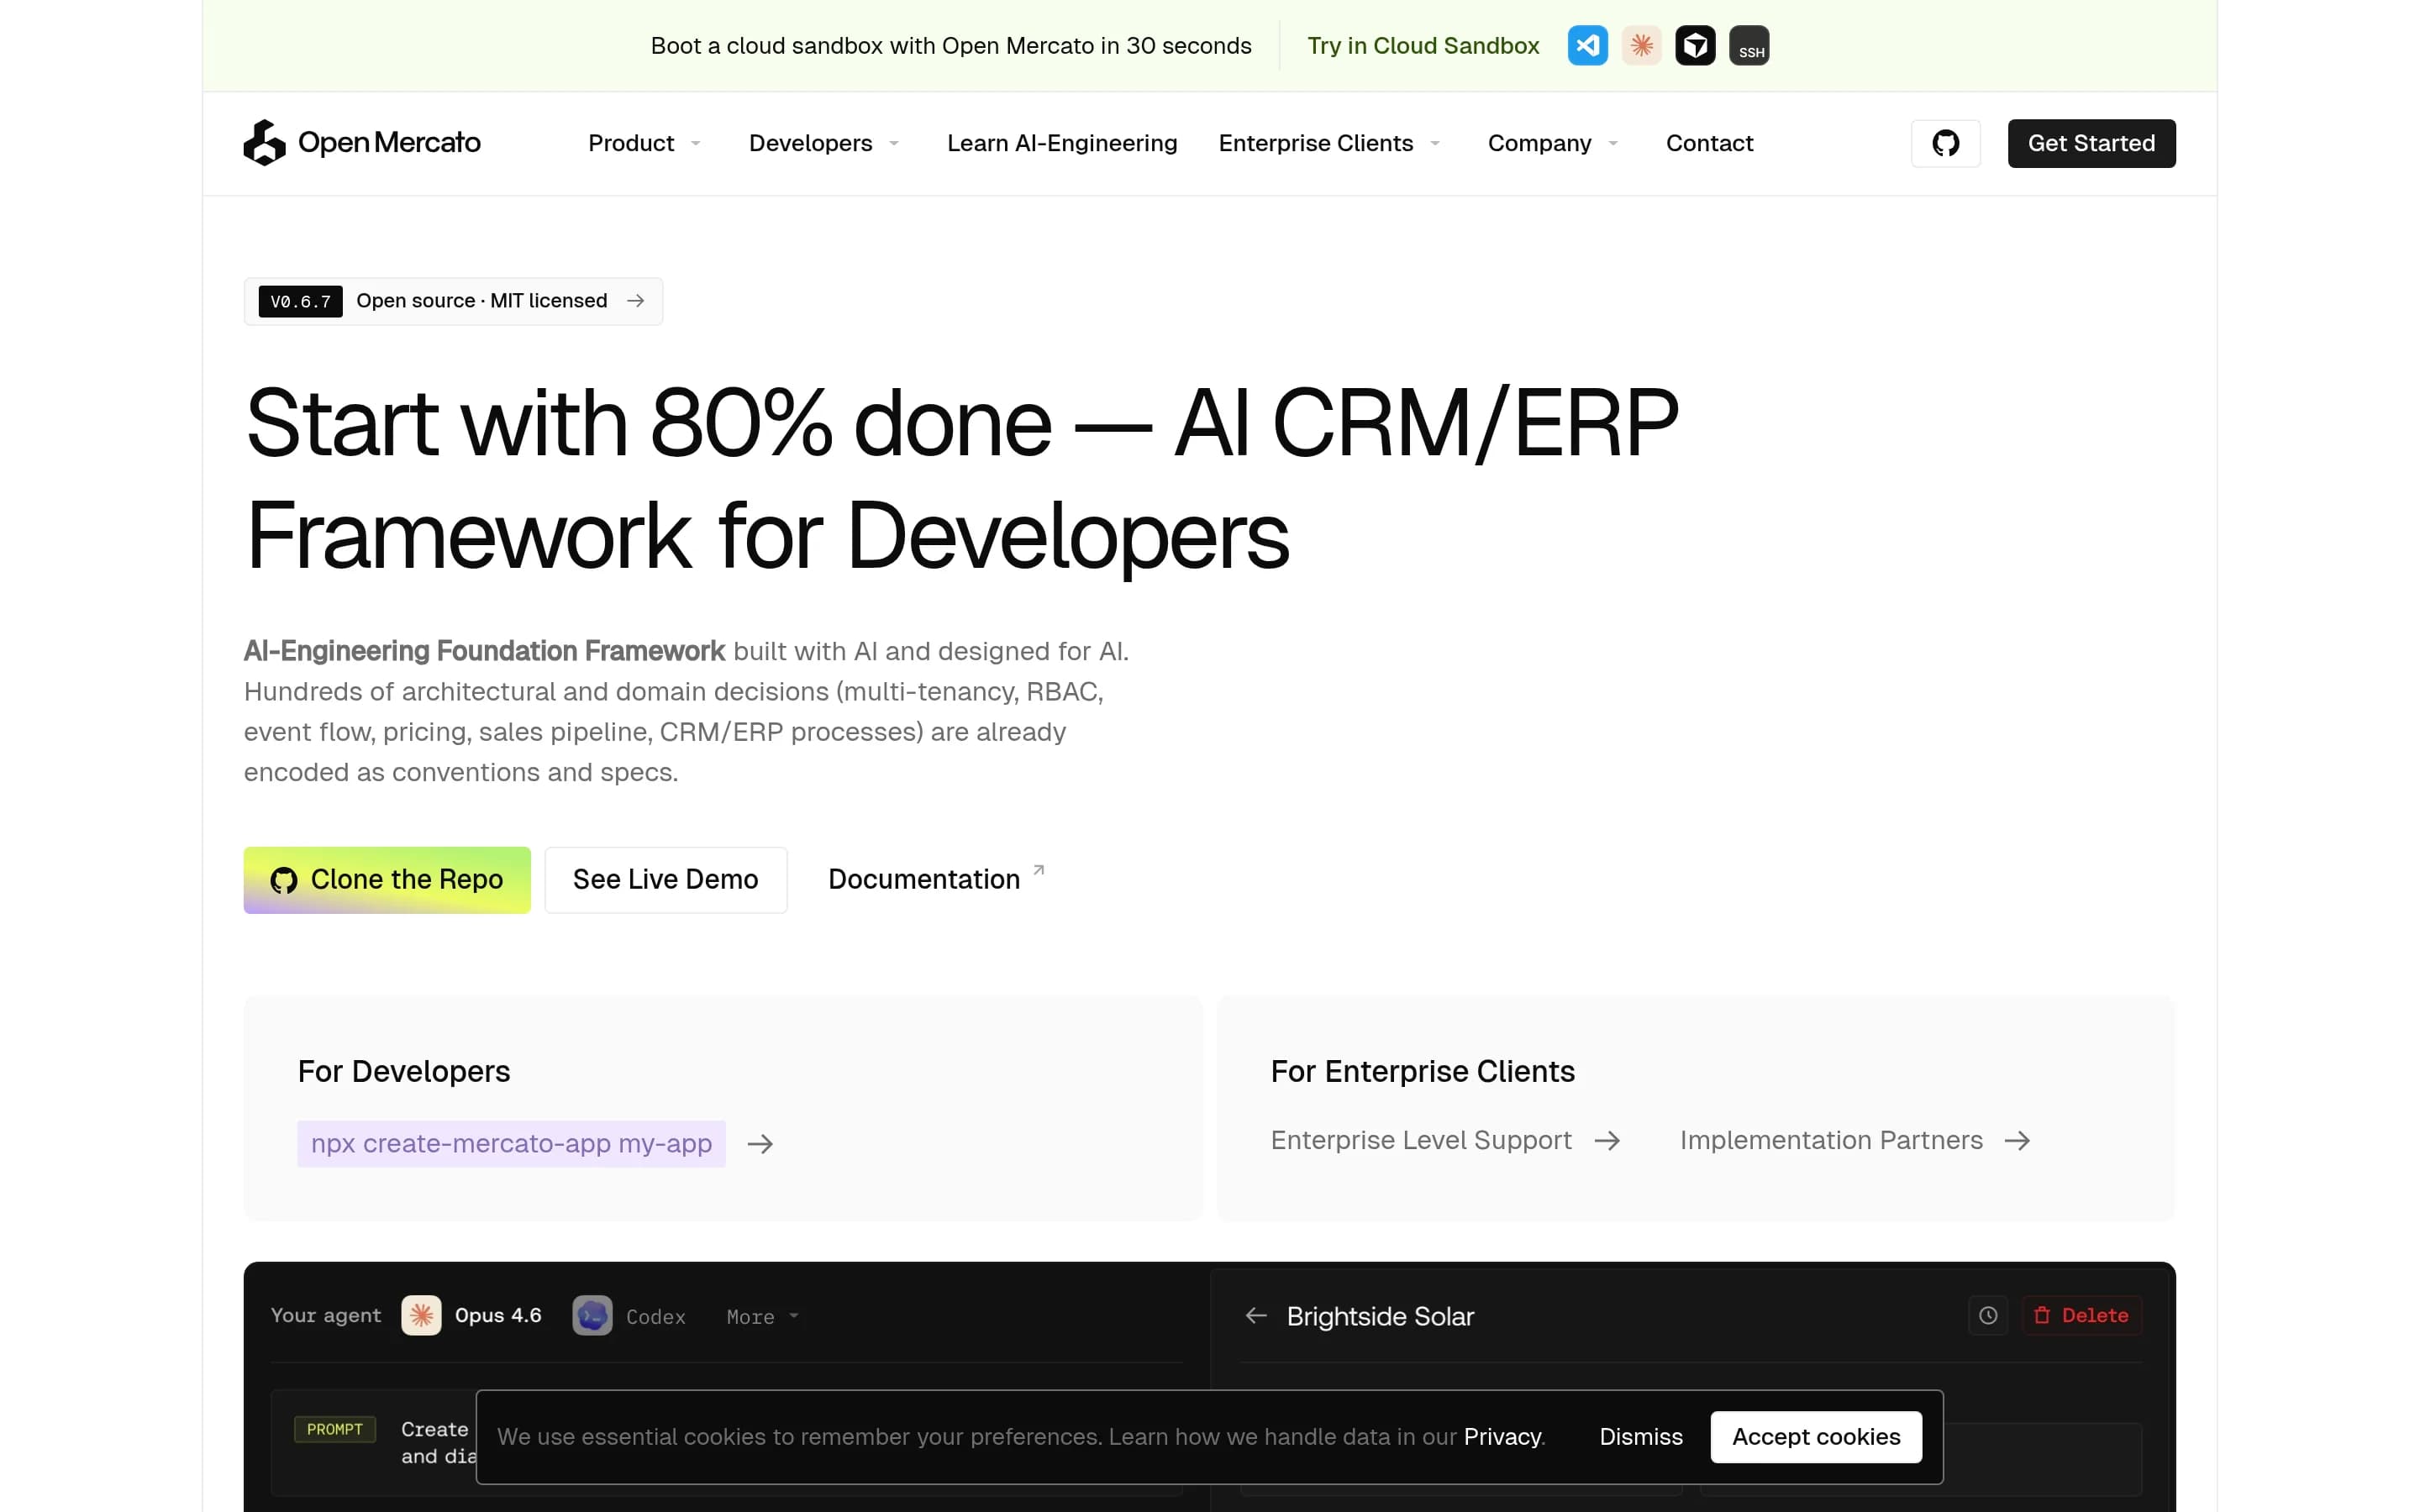Open Enterprise Level Support link

[1421, 1141]
